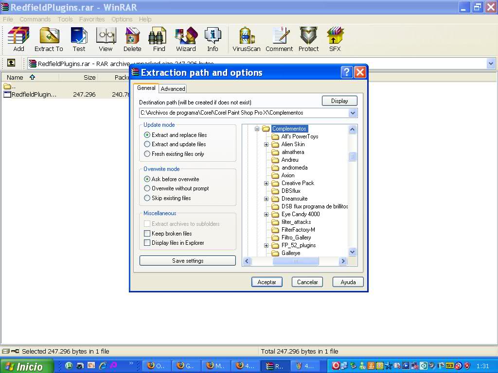Expand the Dreamsuite folder
Screen dimensions: 498x373
click(266, 199)
